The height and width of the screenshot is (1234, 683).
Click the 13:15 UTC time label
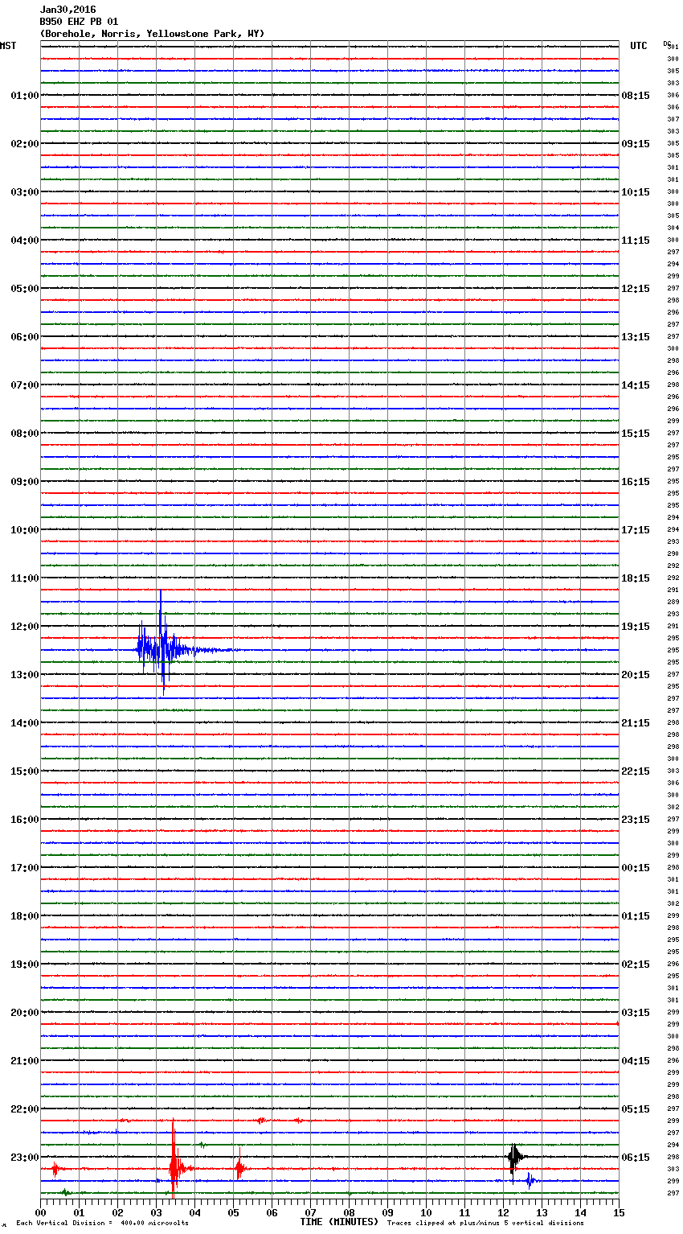(x=636, y=337)
